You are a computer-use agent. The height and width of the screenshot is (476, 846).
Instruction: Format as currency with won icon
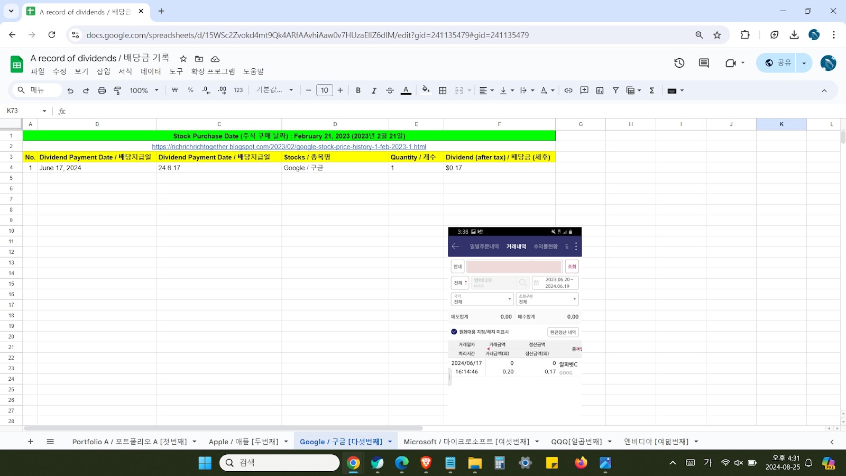pos(174,90)
